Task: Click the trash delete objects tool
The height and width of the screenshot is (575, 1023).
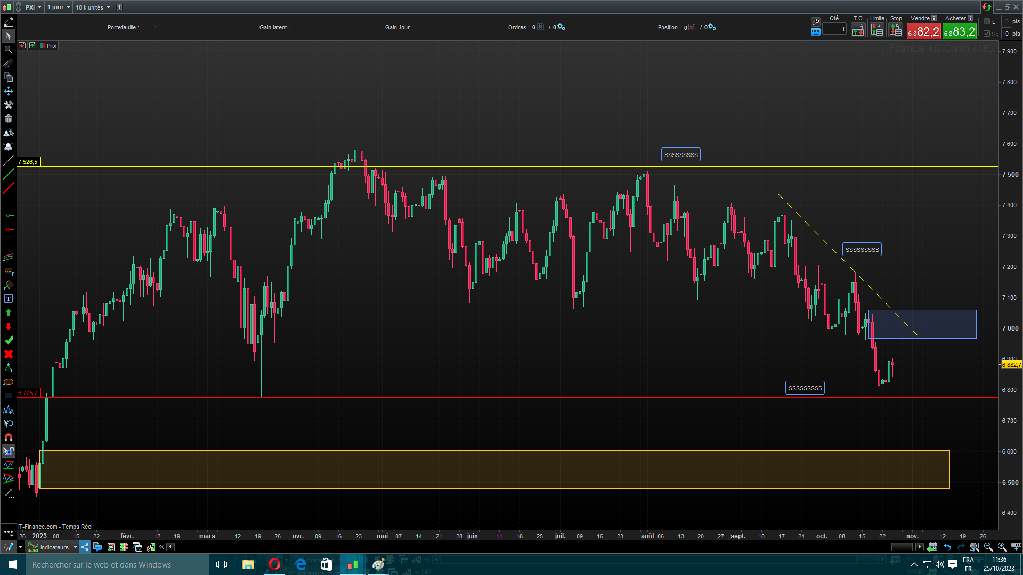Action: click(x=9, y=119)
